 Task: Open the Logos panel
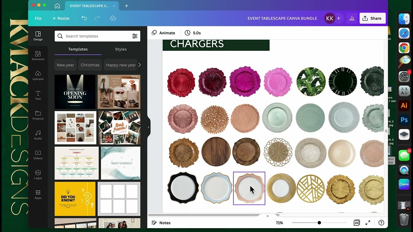point(38,175)
